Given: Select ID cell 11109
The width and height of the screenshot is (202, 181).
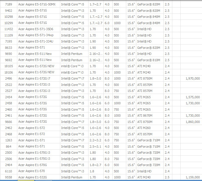Looking at the screenshot, I should coord(9,35).
